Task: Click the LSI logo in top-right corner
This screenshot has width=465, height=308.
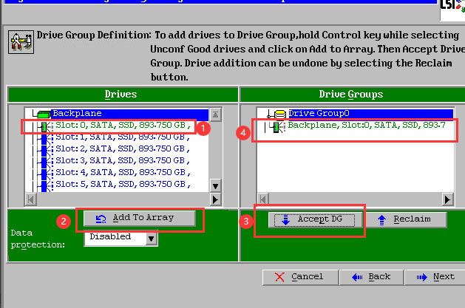Action: pos(451,6)
